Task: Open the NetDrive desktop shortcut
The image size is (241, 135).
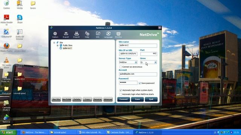Action: pyautogui.click(x=6, y=119)
